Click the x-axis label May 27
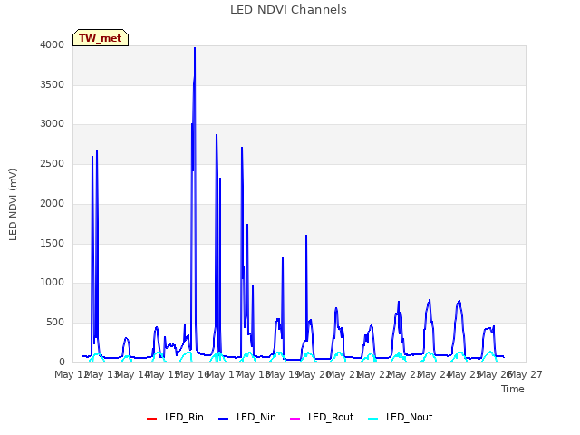The height and width of the screenshot is (435, 580). click(x=526, y=374)
